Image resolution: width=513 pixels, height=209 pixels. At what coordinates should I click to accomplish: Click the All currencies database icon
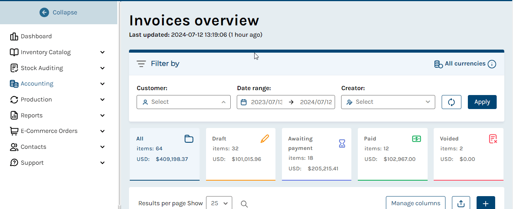point(438,64)
